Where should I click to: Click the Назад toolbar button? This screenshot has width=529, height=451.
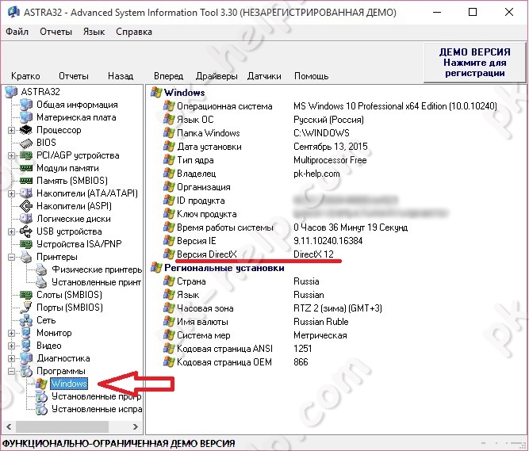pyautogui.click(x=121, y=76)
